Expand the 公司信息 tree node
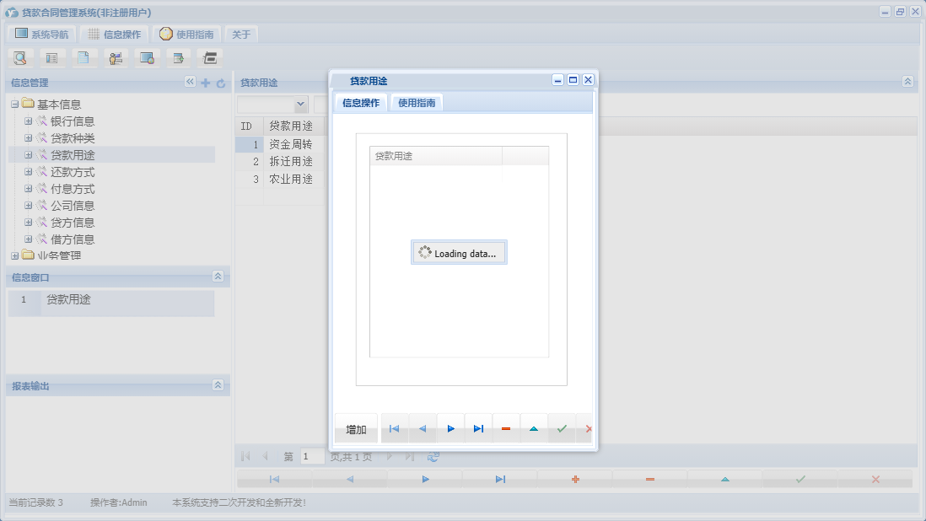The width and height of the screenshot is (926, 521). point(29,206)
